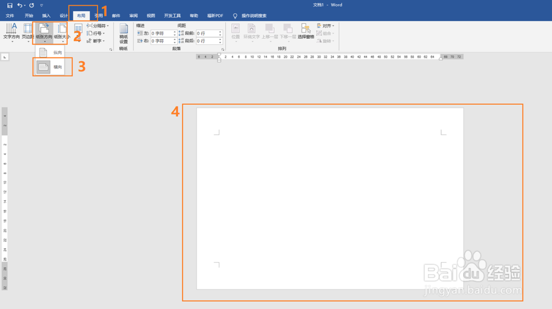The image size is (552, 309).
Task: Open the 文字方向 text direction tool
Action: pos(11,33)
